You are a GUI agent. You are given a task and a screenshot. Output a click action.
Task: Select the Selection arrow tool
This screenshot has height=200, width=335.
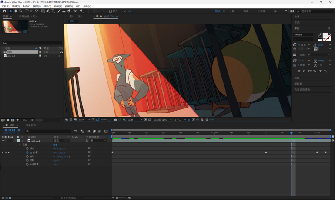(x=10, y=11)
